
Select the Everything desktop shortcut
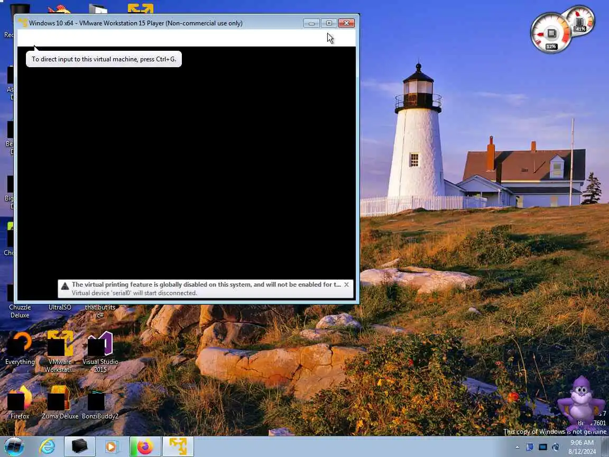20,348
